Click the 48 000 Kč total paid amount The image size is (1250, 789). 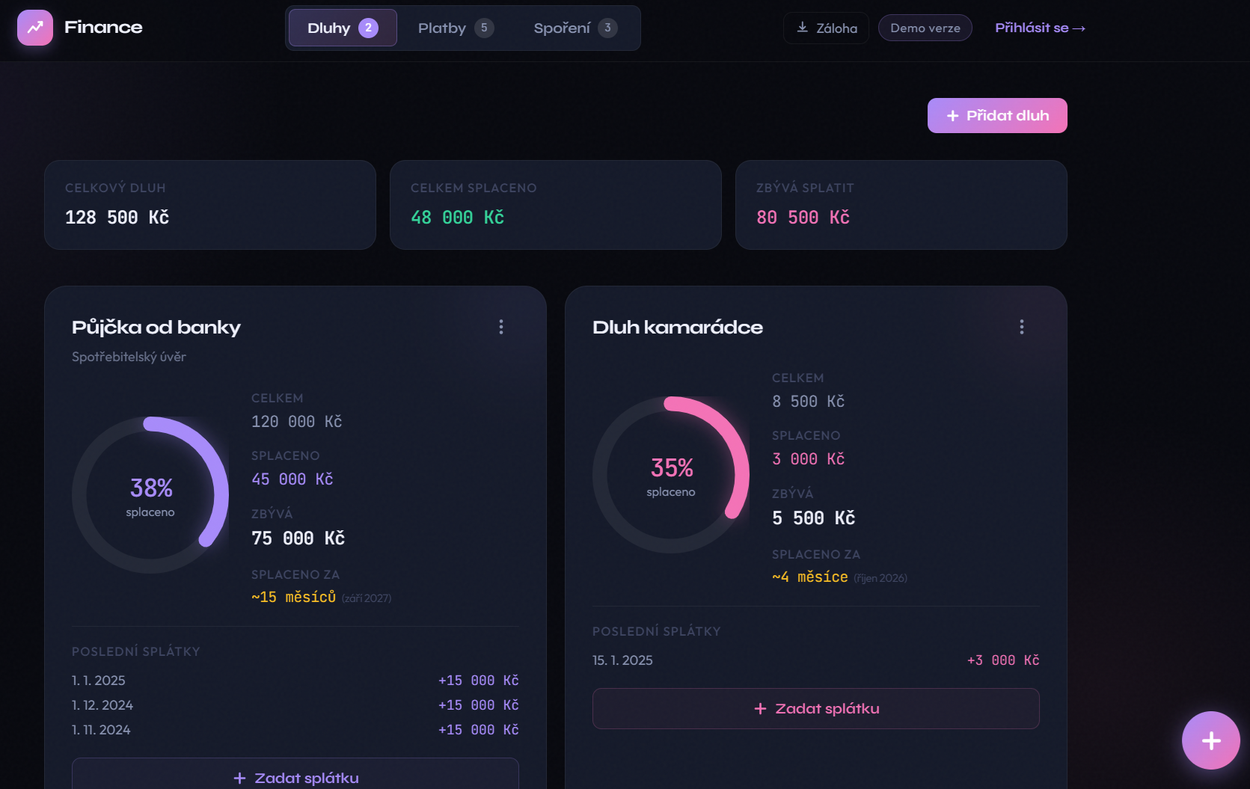458,218
